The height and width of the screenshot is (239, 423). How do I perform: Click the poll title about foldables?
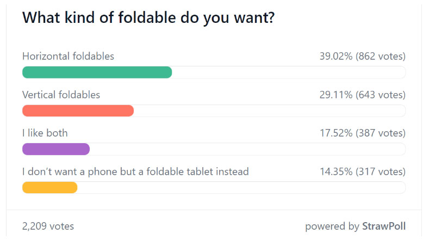click(148, 18)
